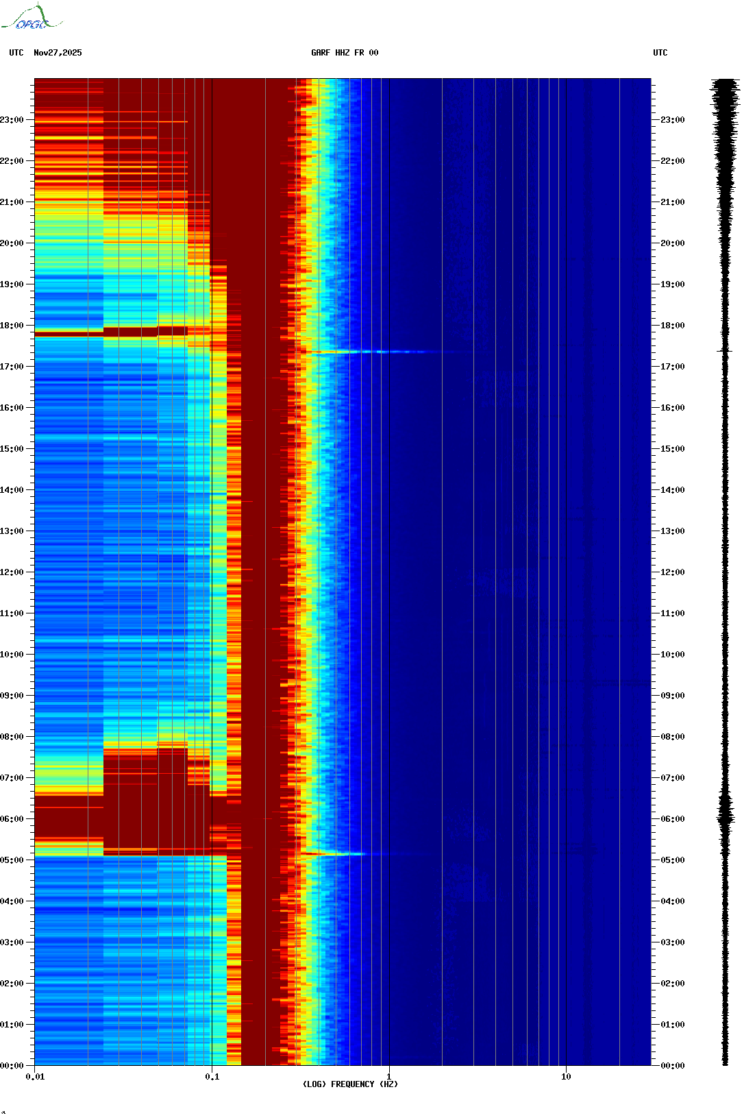Click the 02:00 label on the right axis

pyautogui.click(x=673, y=984)
